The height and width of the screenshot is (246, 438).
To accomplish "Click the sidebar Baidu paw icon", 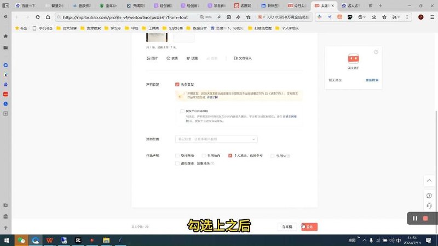I will (x=5, y=84).
